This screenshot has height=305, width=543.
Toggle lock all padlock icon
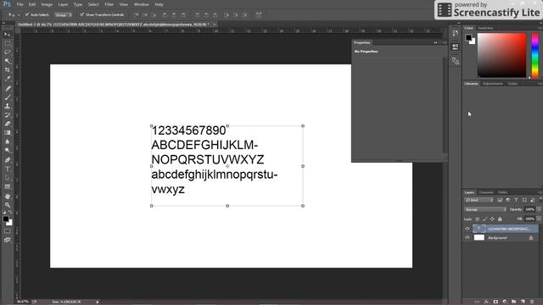[500, 219]
